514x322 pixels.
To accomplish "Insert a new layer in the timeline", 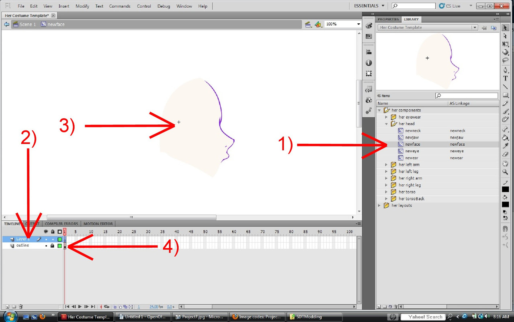I will coord(7,306).
